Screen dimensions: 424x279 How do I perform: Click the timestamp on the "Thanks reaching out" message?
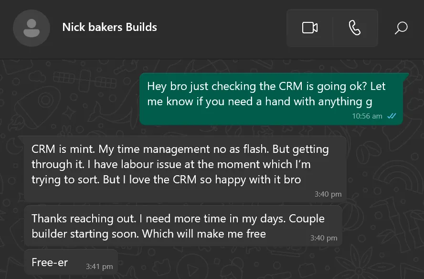[x=324, y=238]
